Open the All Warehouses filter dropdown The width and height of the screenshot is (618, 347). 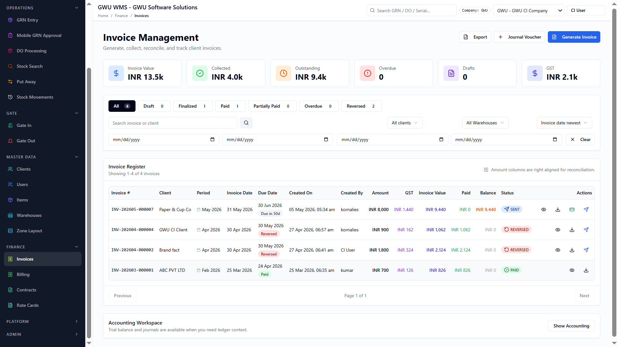(x=485, y=123)
